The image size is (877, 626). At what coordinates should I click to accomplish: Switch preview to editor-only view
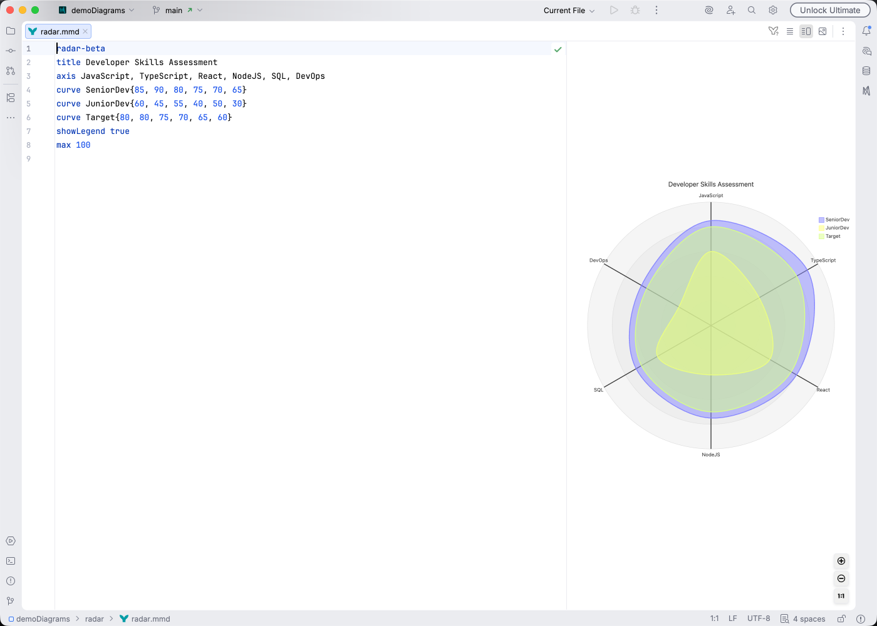(790, 31)
